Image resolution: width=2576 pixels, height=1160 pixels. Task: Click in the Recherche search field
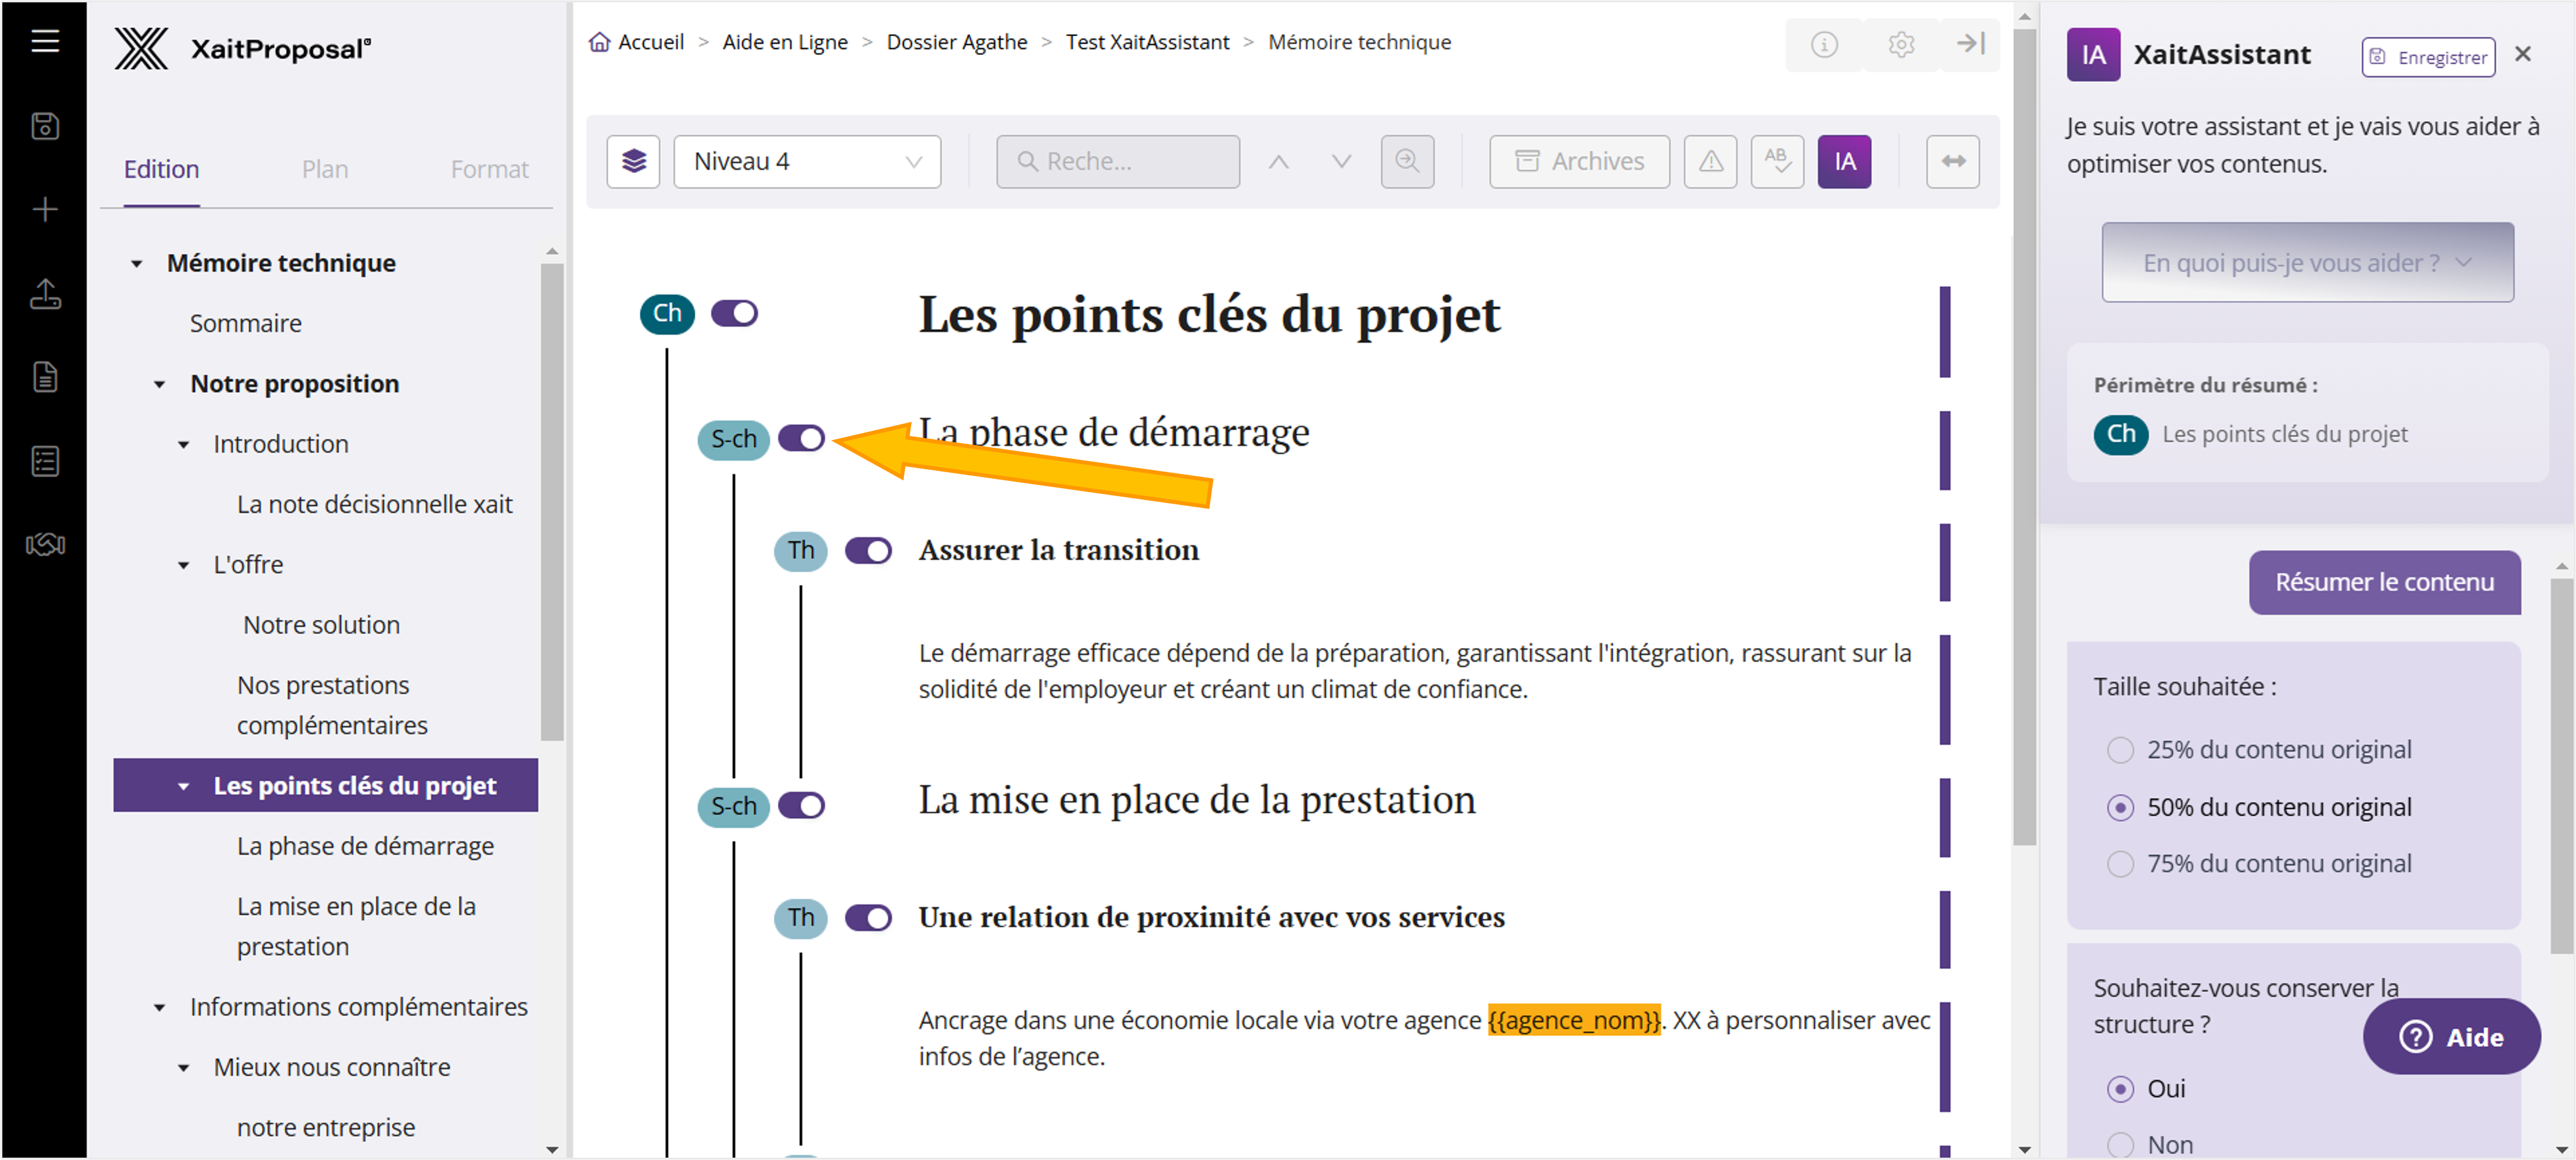pos(1117,161)
